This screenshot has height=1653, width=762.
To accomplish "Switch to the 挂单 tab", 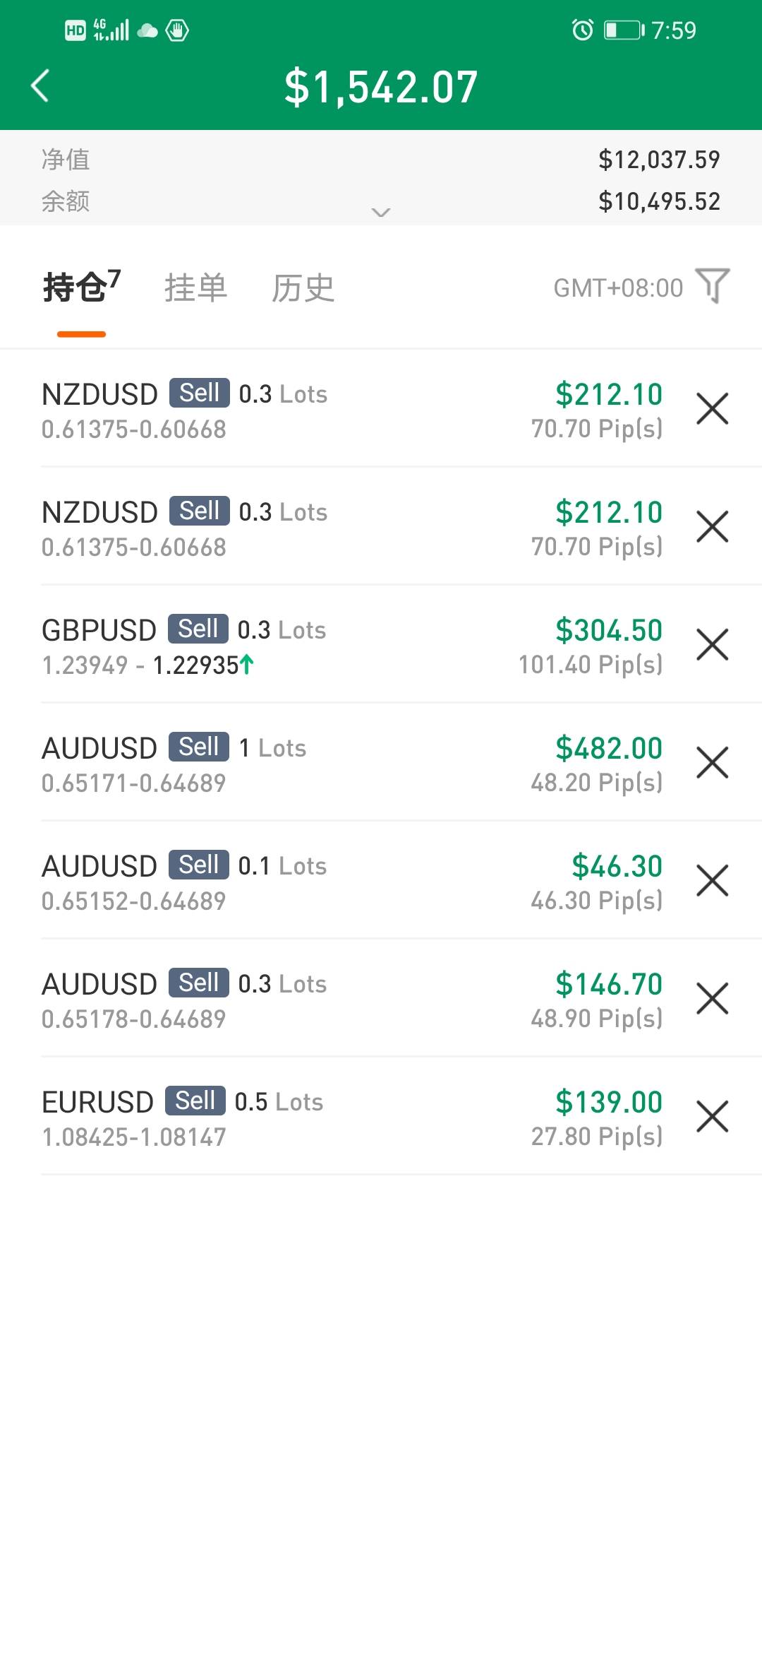I will (195, 288).
